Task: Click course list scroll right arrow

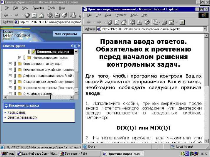Action: point(72,97)
